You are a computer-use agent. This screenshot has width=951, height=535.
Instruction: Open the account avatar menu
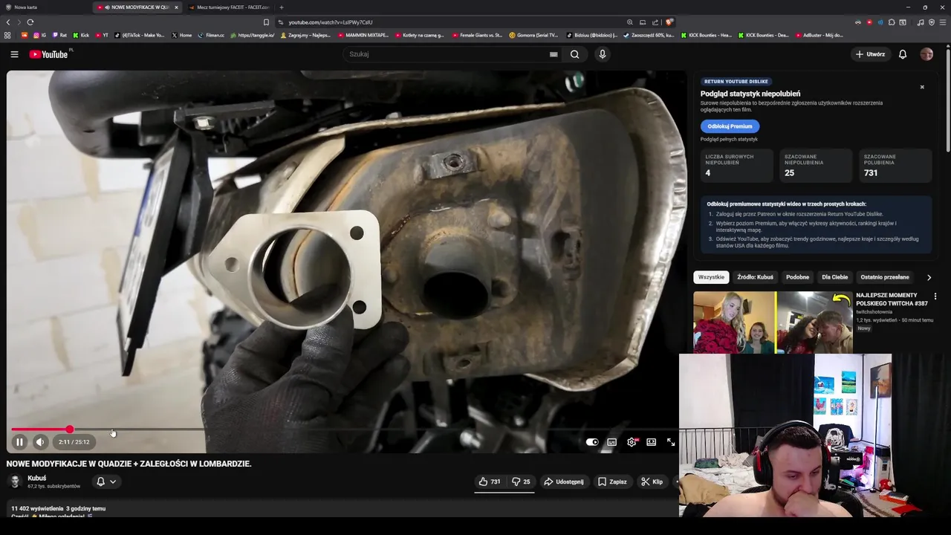pos(926,54)
